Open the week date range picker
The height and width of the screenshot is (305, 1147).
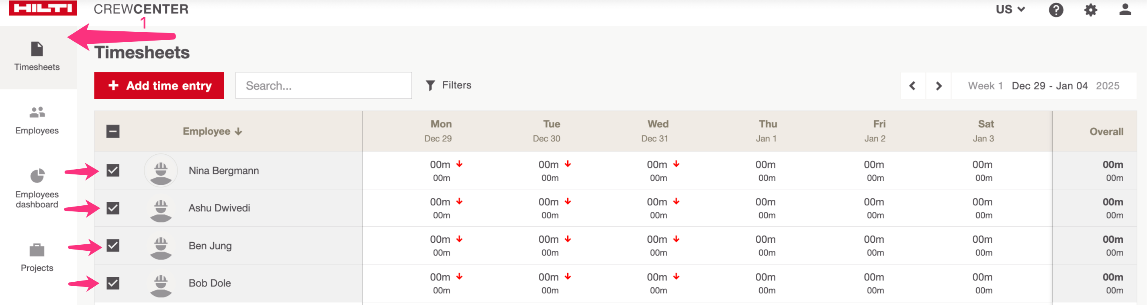click(x=1043, y=86)
